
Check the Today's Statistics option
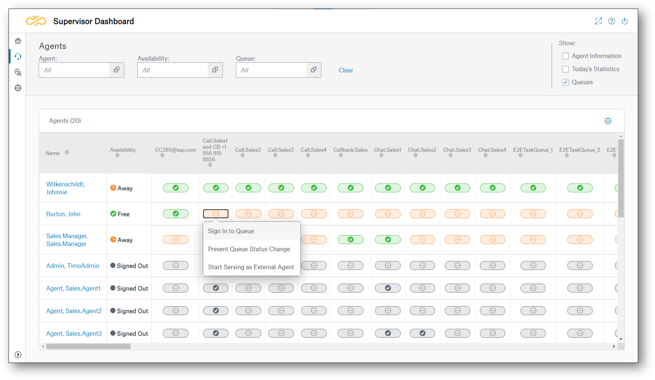pyautogui.click(x=565, y=69)
